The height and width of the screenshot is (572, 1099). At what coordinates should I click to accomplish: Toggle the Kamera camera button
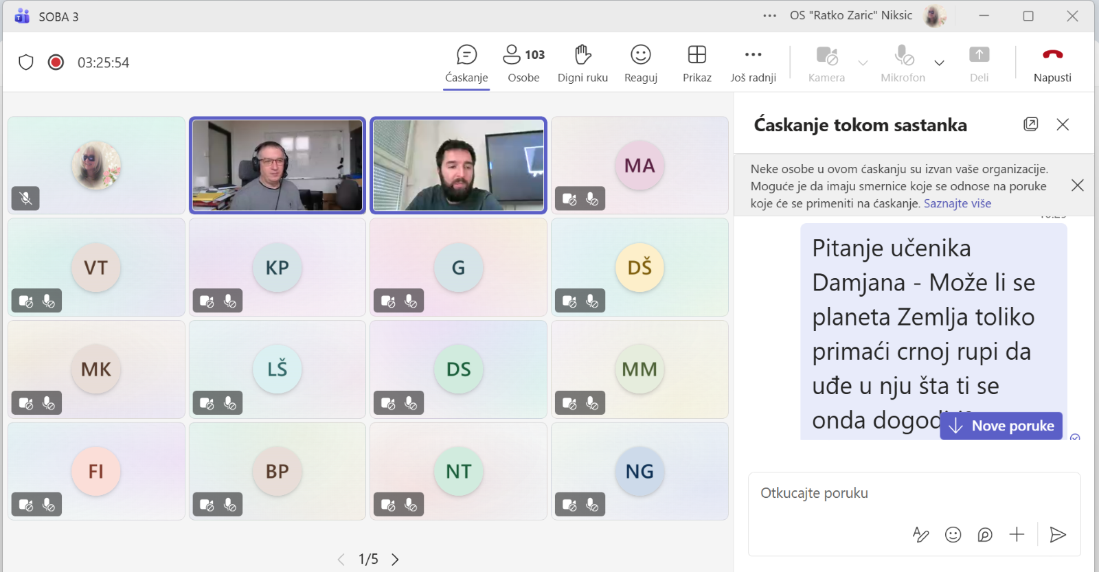(x=826, y=63)
